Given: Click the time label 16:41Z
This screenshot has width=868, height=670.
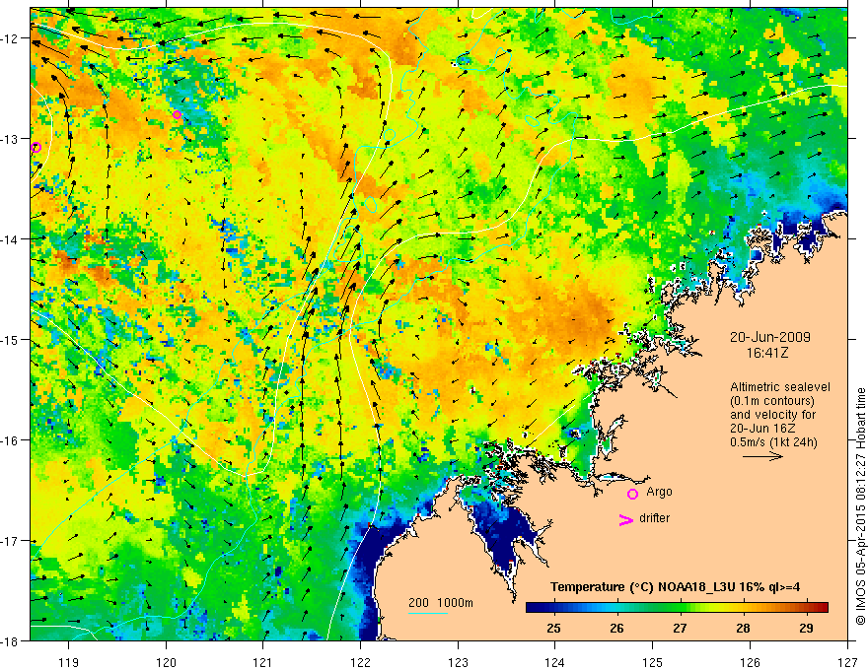Looking at the screenshot, I should tap(767, 352).
